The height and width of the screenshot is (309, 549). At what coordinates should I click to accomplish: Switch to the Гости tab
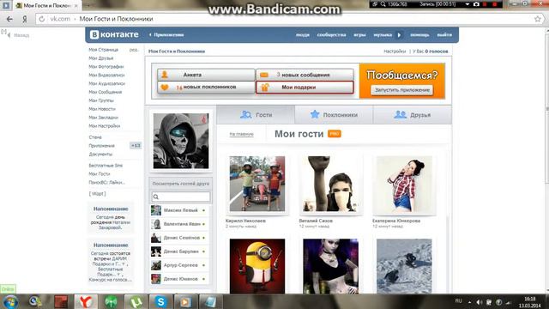[256, 115]
